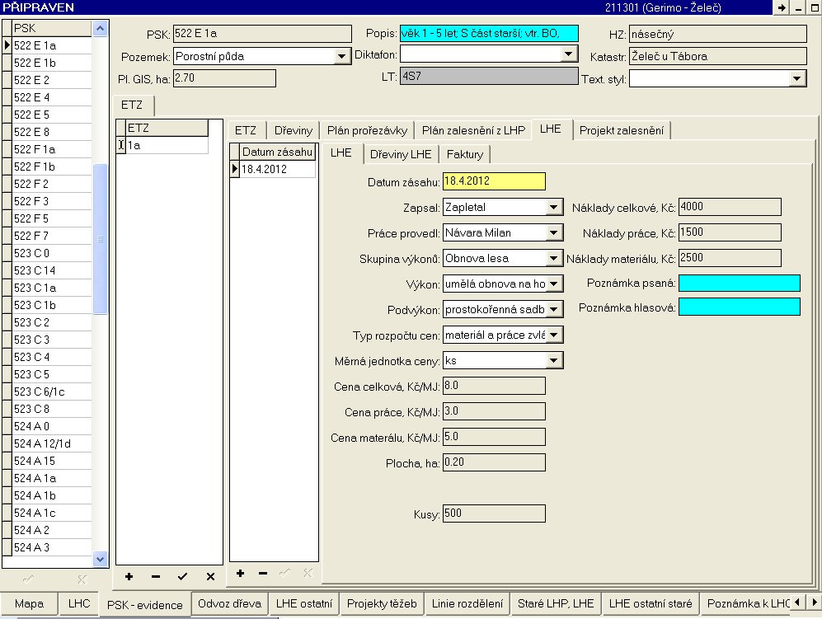
Task: Click the Cena práce, Kč/MJ field
Action: point(494,411)
